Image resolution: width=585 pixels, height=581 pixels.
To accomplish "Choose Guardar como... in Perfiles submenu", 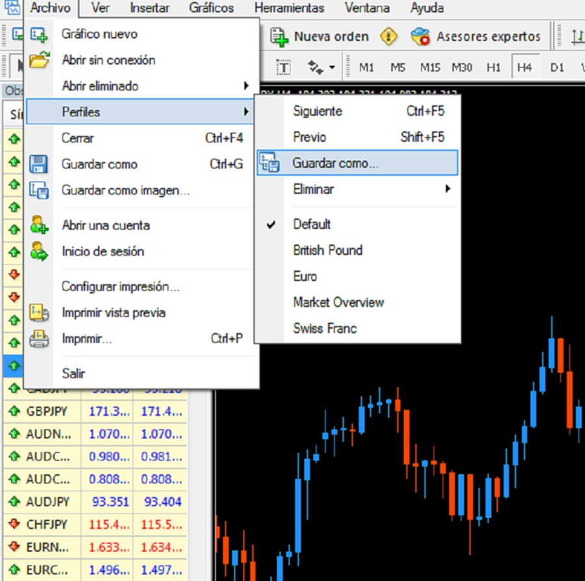I will point(335,163).
